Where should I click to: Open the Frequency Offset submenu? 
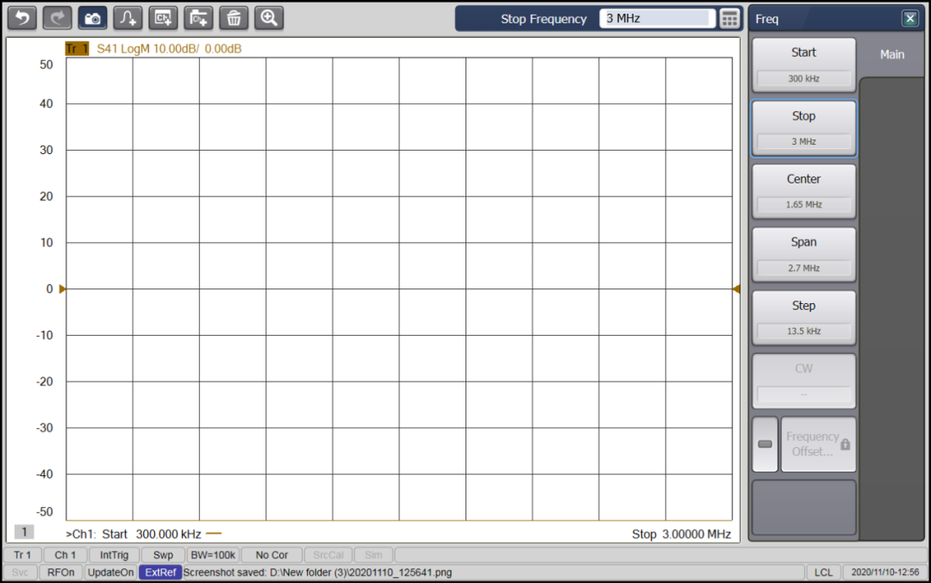pyautogui.click(x=817, y=443)
